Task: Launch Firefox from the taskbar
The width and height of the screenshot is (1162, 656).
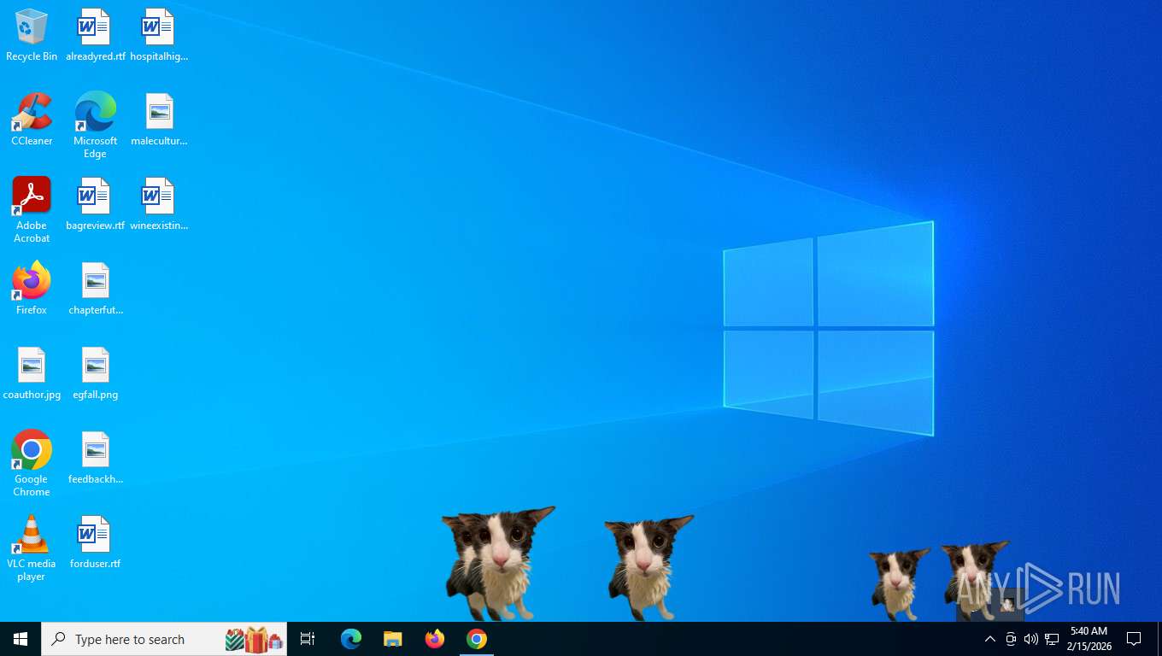Action: (x=435, y=639)
